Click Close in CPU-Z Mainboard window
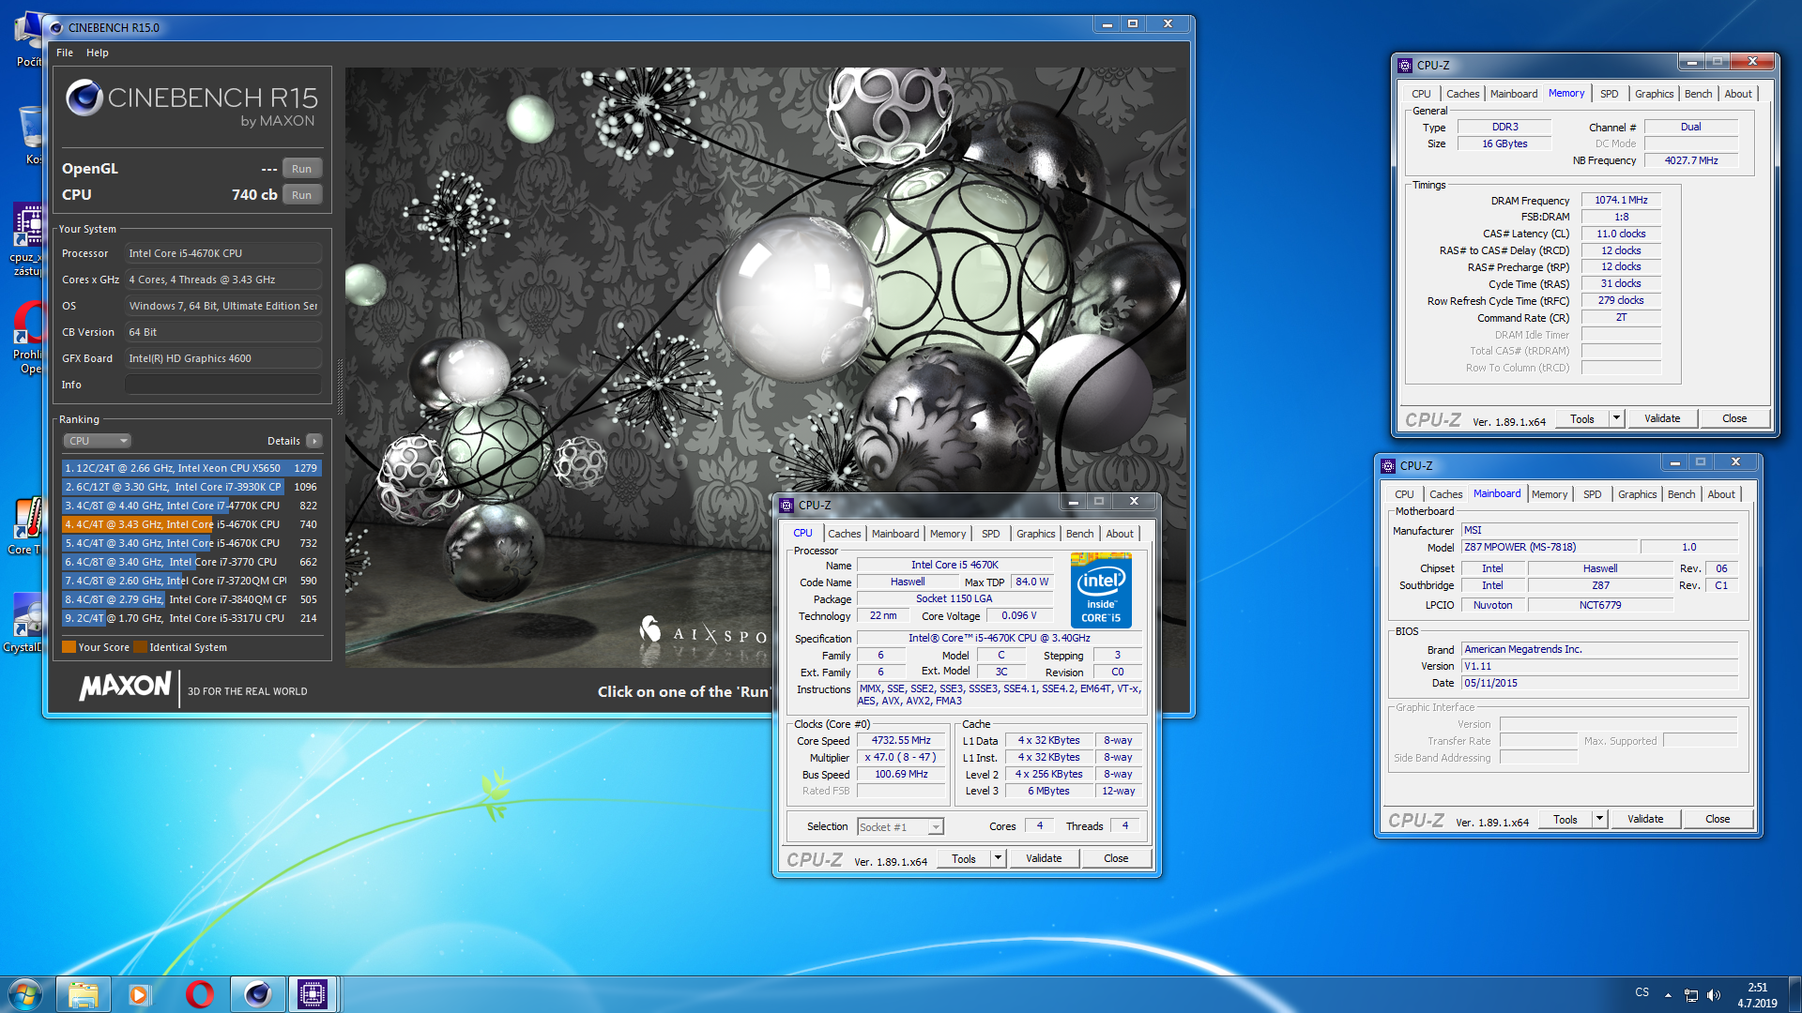Viewport: 1802px width, 1013px height. pos(1718,819)
